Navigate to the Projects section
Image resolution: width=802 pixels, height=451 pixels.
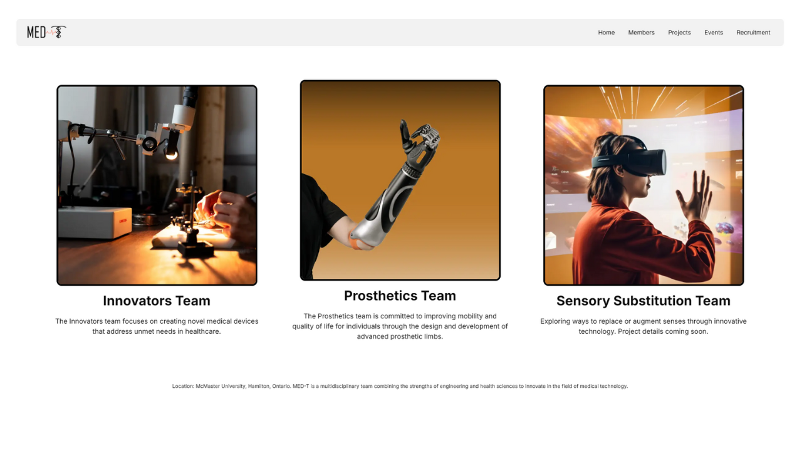coord(679,33)
